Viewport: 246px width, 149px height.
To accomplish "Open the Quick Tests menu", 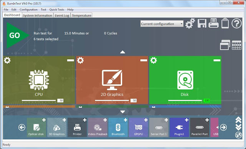I will point(57,10).
